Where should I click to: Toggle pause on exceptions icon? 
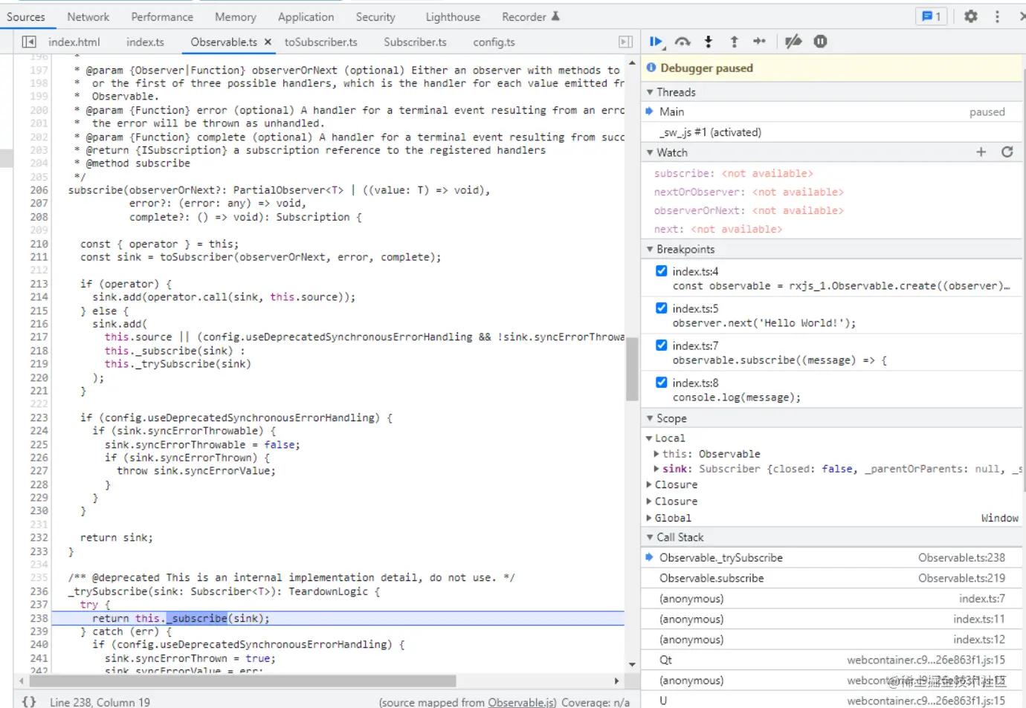point(820,42)
